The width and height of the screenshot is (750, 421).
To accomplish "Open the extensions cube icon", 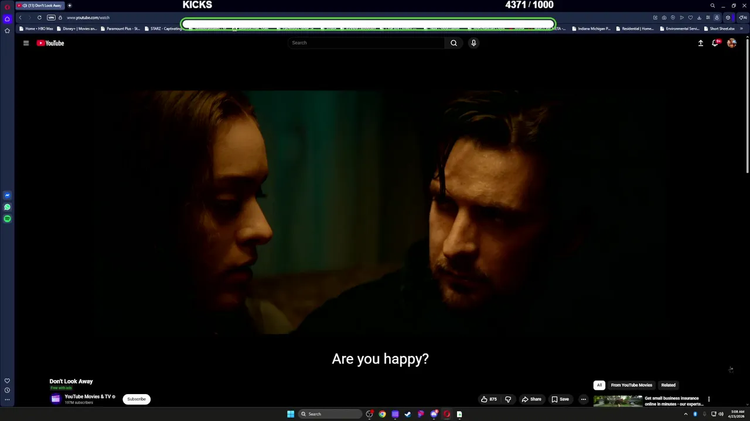I will coord(728,18).
